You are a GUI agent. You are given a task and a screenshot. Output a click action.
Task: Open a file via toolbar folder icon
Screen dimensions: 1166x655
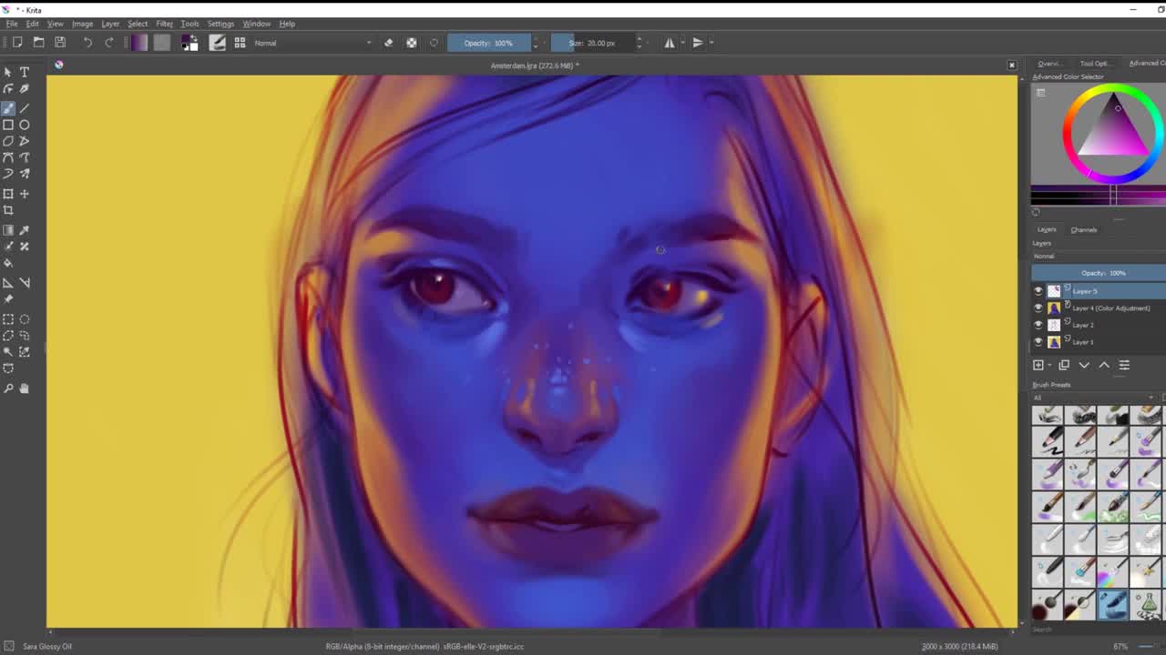click(x=39, y=43)
